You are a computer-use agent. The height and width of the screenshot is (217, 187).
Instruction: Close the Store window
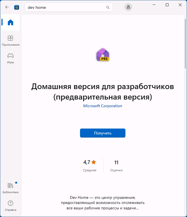[180, 5]
